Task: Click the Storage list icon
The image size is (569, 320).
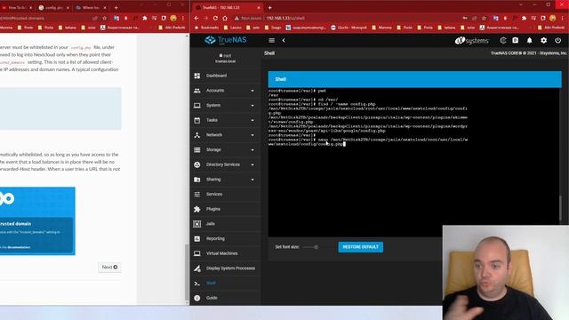Action: [197, 150]
